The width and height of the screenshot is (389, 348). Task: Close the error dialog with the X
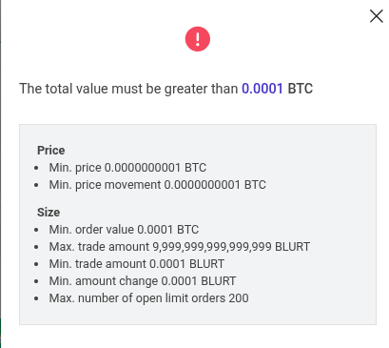pos(376,16)
